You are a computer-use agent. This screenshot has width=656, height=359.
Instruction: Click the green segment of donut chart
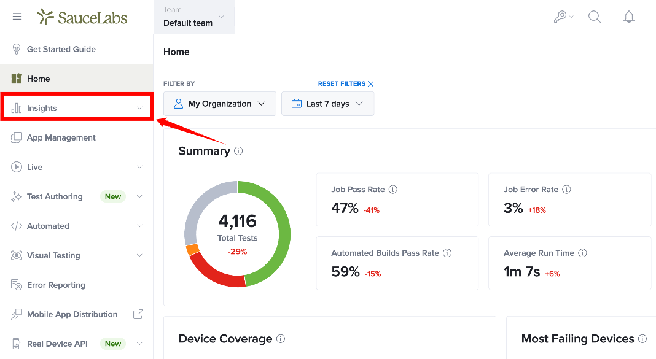click(x=281, y=234)
